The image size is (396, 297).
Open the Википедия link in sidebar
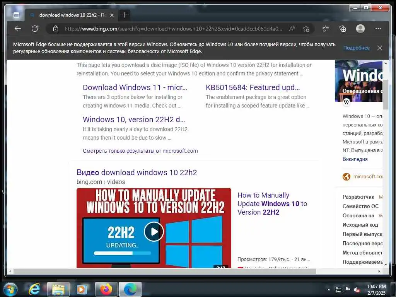pyautogui.click(x=355, y=159)
